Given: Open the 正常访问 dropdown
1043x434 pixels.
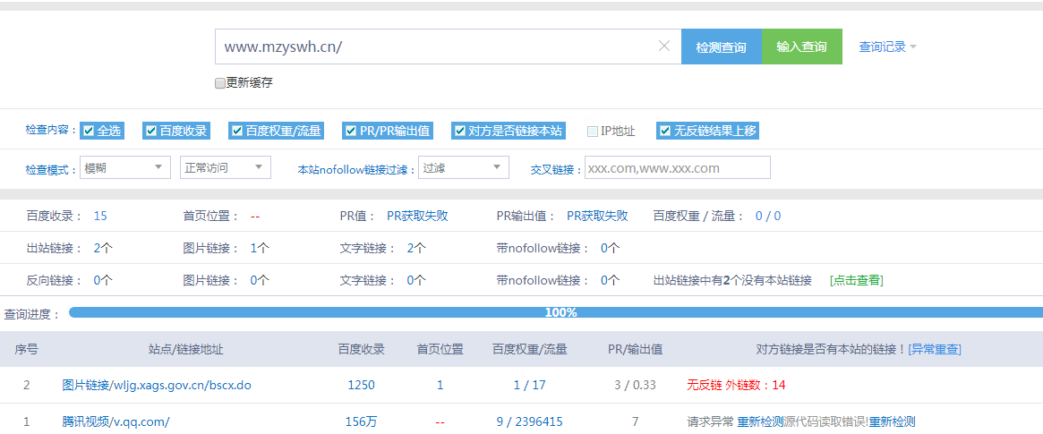Looking at the screenshot, I should pyautogui.click(x=225, y=167).
